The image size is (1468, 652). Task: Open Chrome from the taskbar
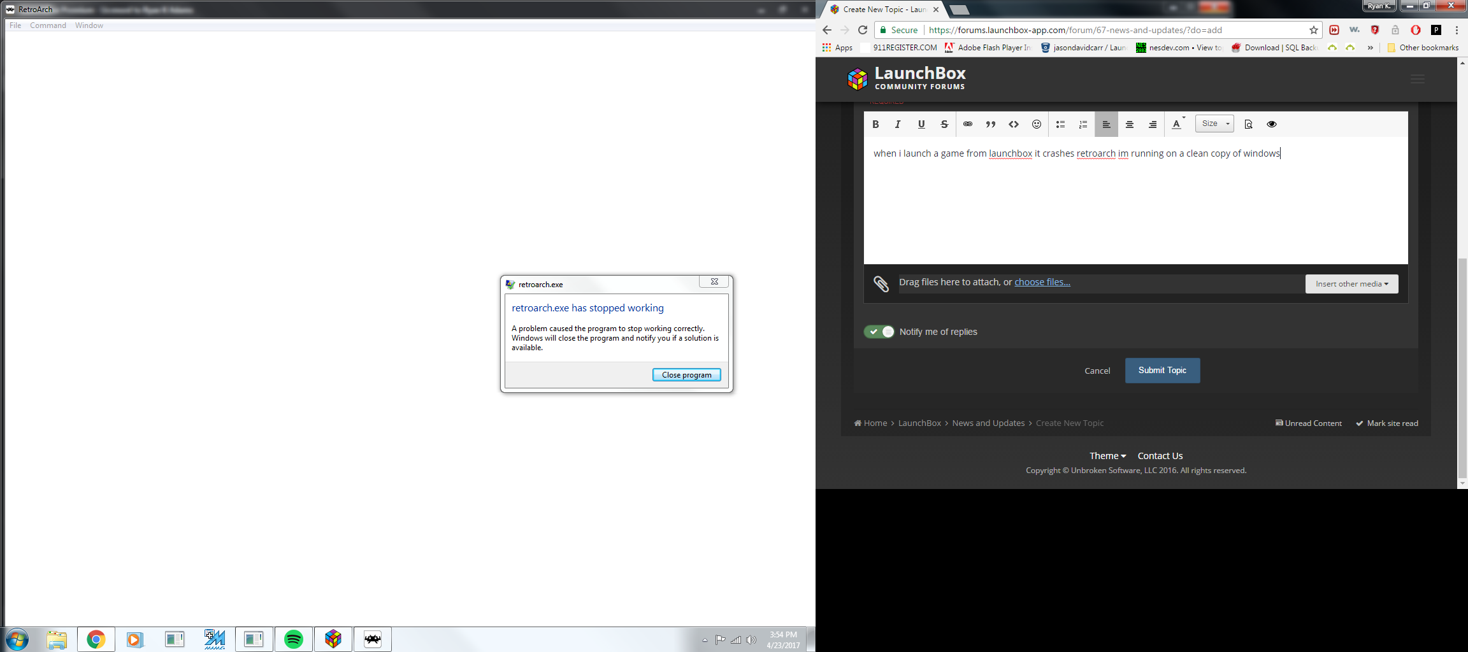coord(96,639)
